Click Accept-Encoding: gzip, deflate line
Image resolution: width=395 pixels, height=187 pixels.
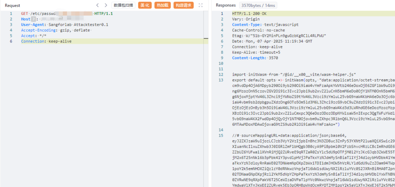[56, 30]
